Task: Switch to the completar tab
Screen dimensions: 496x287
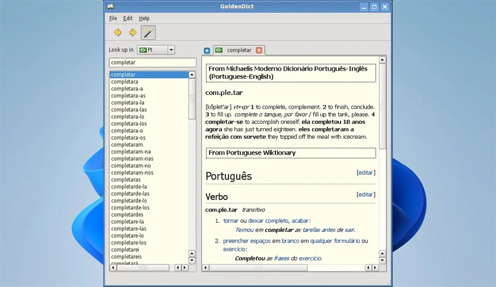Action: click(239, 50)
